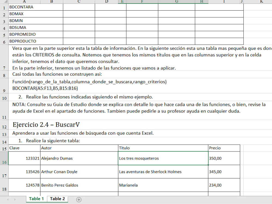This screenshot has width=272, height=204.
Task: Click the Precio header cell
Action: click(x=224, y=148)
